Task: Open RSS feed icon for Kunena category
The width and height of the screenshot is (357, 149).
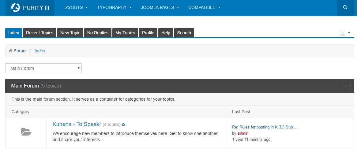Action: pyautogui.click(x=123, y=125)
